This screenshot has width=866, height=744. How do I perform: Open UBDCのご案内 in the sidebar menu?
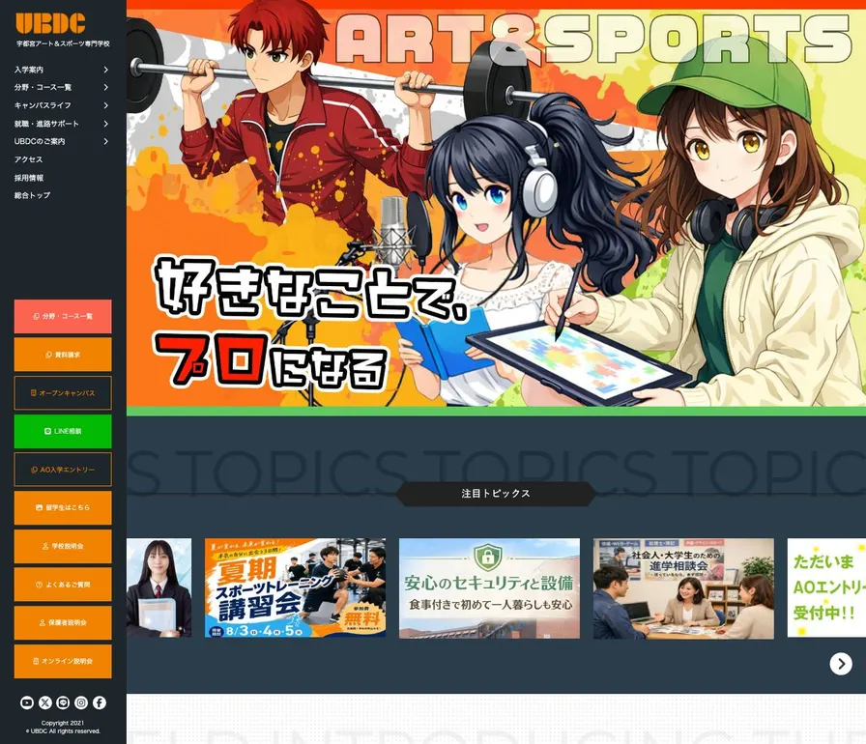40,141
